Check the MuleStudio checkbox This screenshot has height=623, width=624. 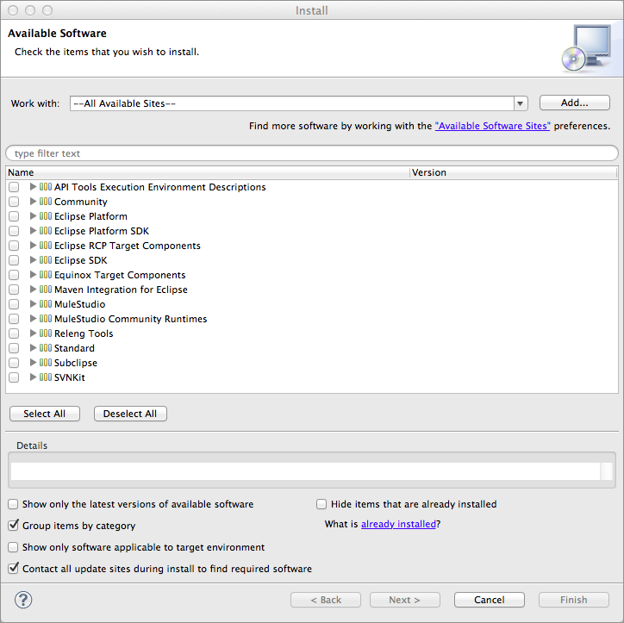tap(14, 304)
